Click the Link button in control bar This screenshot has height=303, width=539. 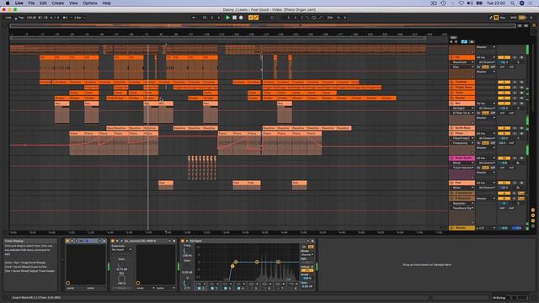(8, 18)
